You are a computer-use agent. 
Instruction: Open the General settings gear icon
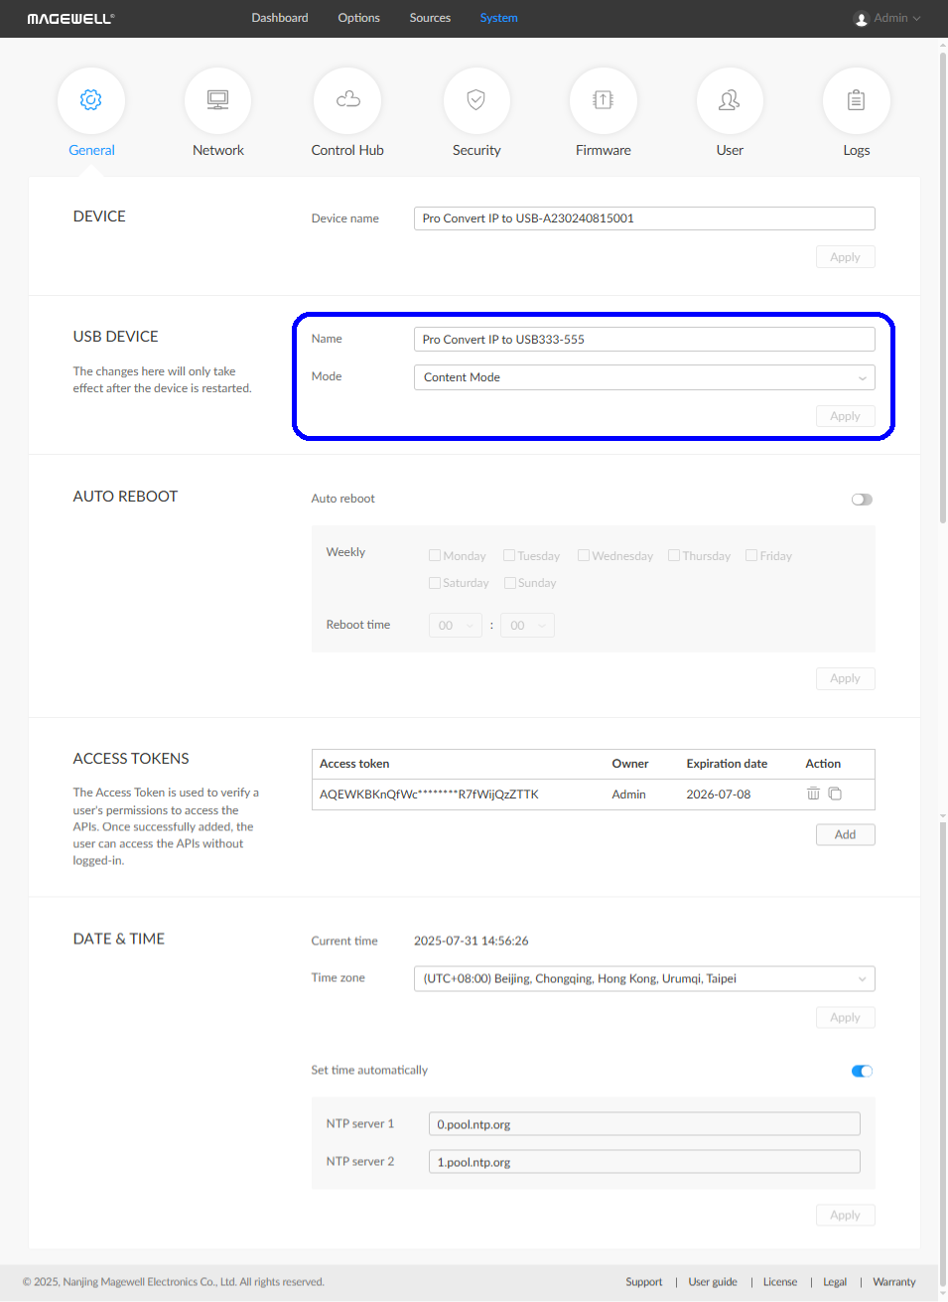tap(91, 100)
